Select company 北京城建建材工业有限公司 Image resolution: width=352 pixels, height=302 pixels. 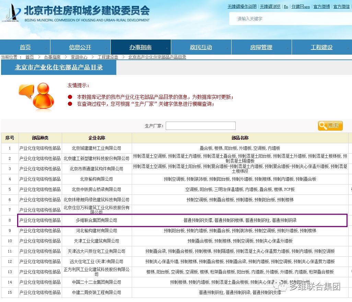click(96, 148)
